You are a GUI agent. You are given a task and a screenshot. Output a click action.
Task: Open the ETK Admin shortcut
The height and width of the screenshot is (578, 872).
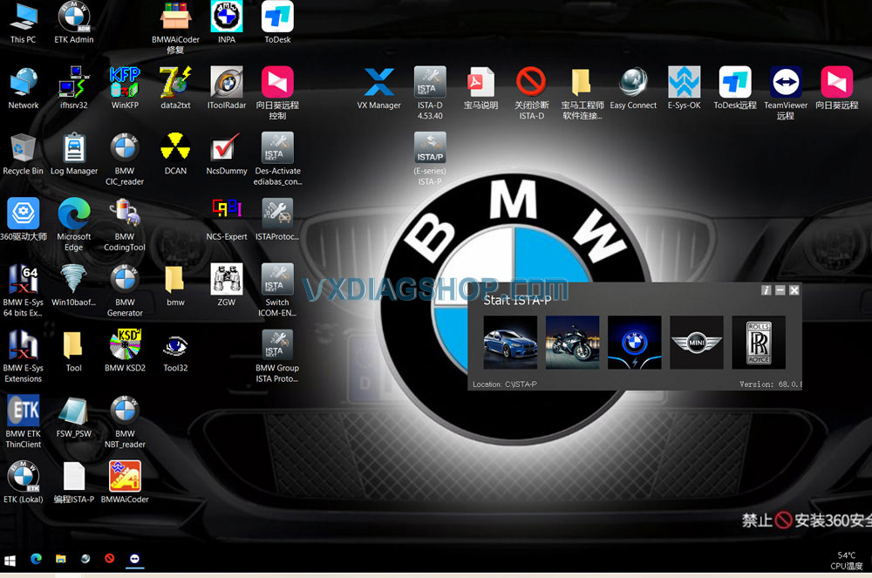point(74,17)
